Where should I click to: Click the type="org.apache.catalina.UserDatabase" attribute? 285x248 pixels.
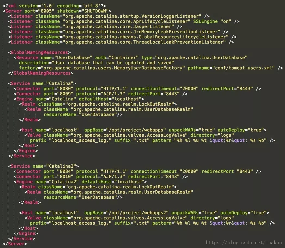tap(194, 58)
